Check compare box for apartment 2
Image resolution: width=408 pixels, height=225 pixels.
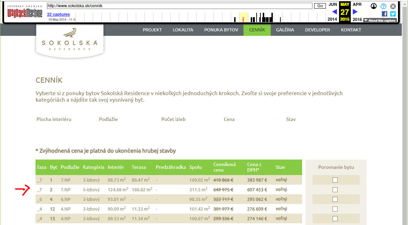tap(335, 190)
